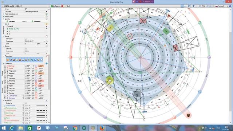
Task: Open the chart name dropdown arrow
Action: point(49,6)
